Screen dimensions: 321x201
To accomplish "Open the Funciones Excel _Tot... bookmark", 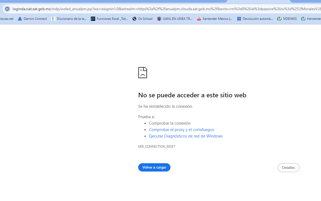I will [x=109, y=19].
